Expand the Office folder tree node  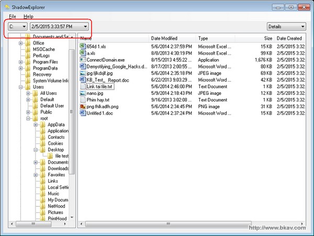21,43
